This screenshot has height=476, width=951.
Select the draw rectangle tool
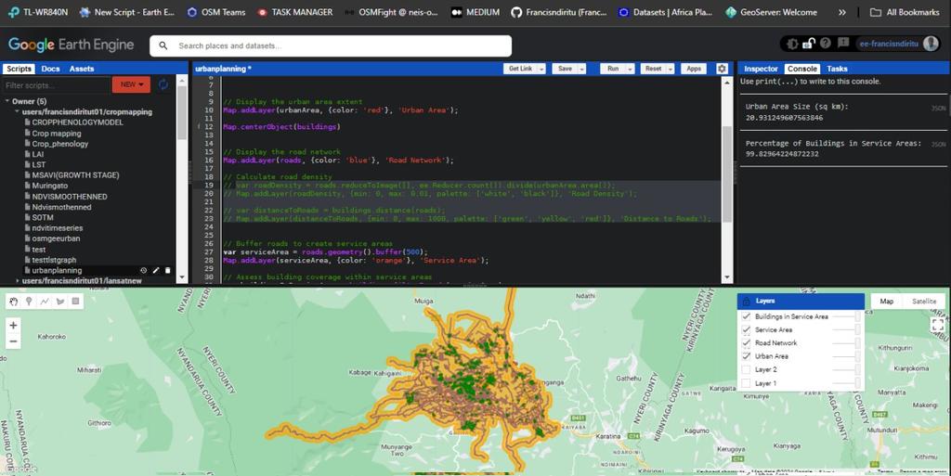tap(76, 301)
